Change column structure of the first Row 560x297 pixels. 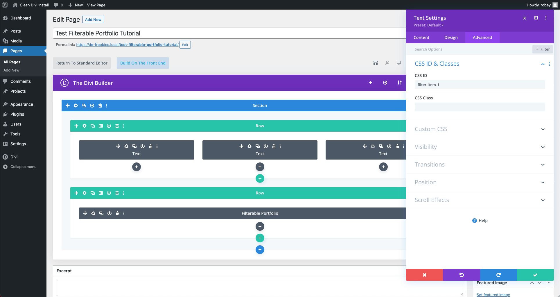(x=101, y=126)
